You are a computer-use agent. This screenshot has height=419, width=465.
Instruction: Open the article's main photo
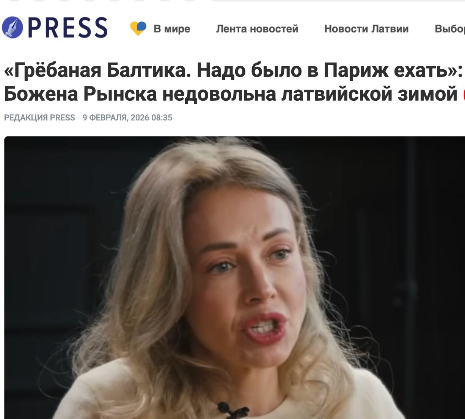pyautogui.click(x=234, y=277)
